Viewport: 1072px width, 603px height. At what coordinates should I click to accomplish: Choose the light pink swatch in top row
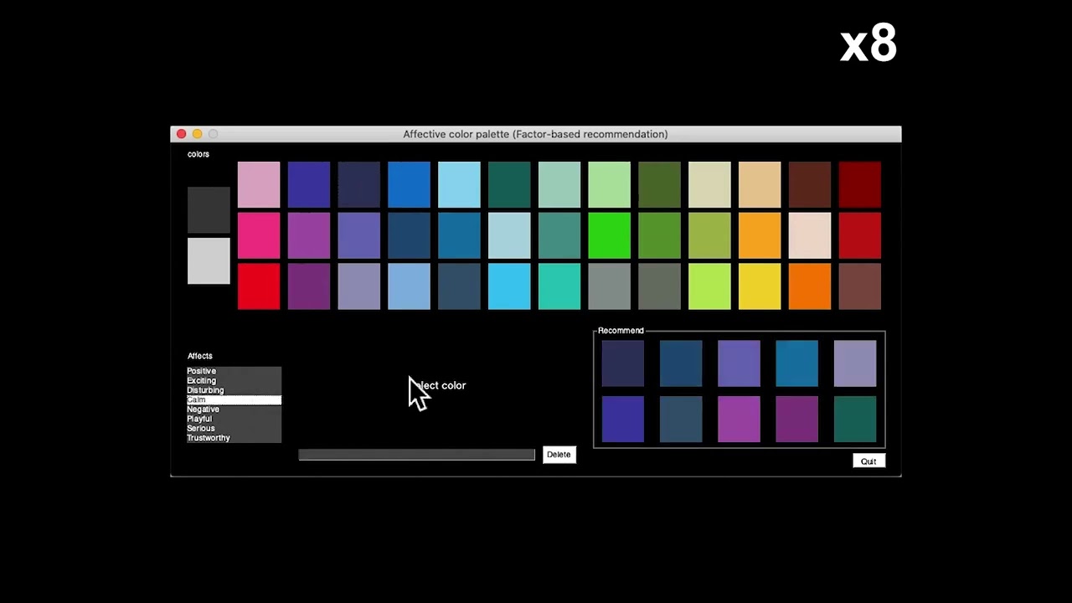[x=259, y=185]
